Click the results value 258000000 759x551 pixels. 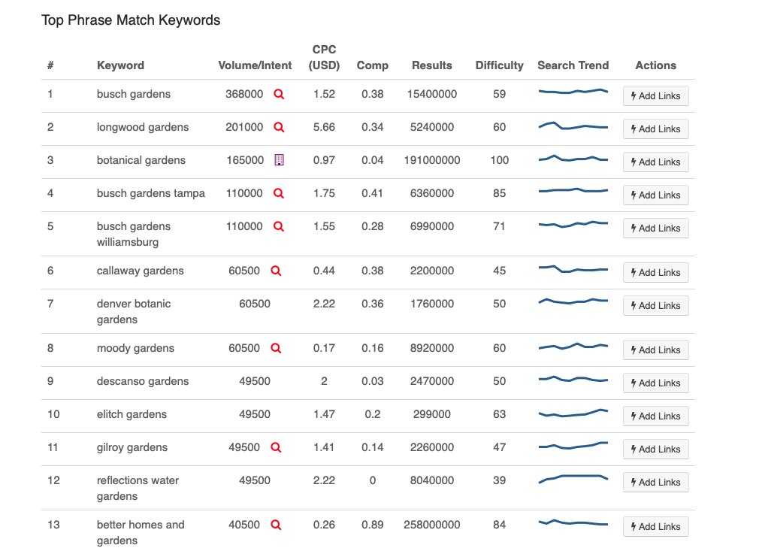coord(432,525)
